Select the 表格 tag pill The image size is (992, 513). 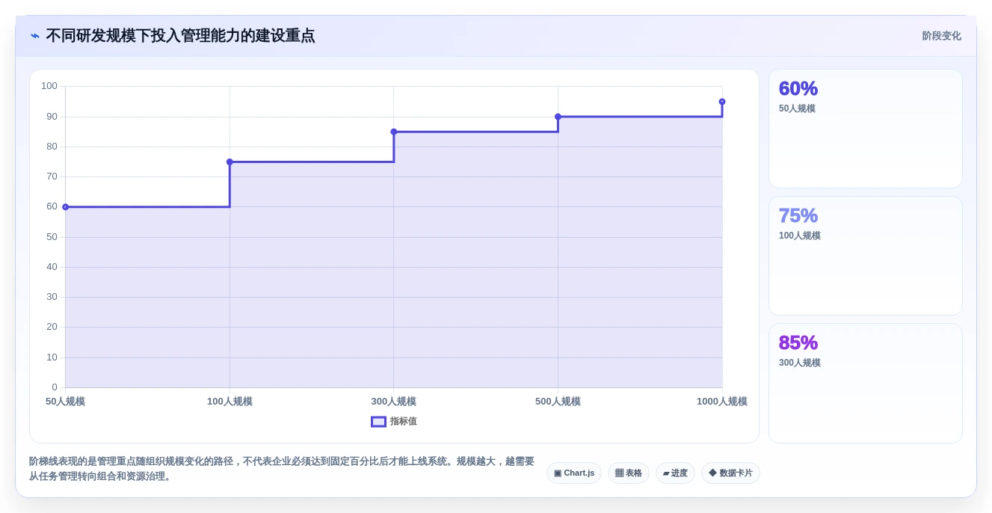(629, 473)
